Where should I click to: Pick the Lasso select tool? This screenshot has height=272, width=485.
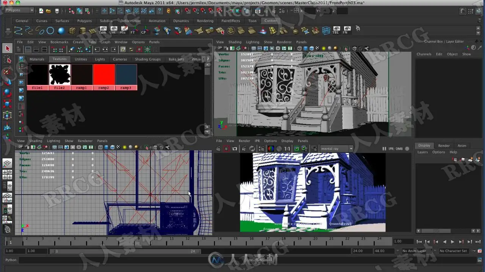[x=7, y=60]
